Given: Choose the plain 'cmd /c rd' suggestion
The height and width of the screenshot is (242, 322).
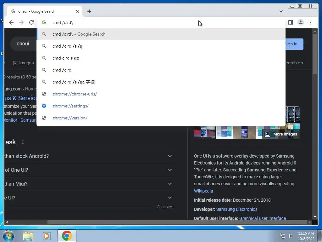Looking at the screenshot, I should coord(161,70).
